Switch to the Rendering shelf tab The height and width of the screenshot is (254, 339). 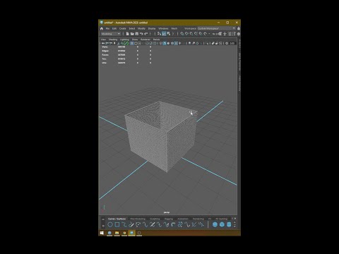click(x=198, y=219)
